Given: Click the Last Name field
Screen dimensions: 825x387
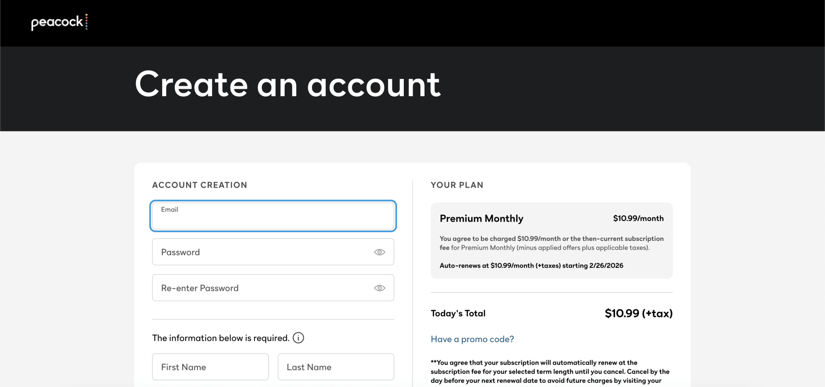Looking at the screenshot, I should (335, 367).
